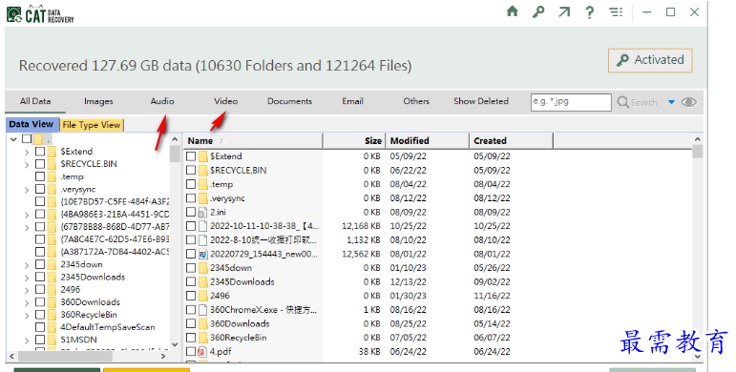Expand the 360Downloads tree node
Image resolution: width=736 pixels, height=372 pixels.
click(27, 302)
